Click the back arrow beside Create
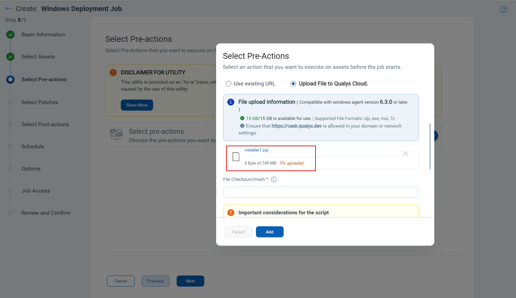Image resolution: width=516 pixels, height=298 pixels. click(x=9, y=9)
